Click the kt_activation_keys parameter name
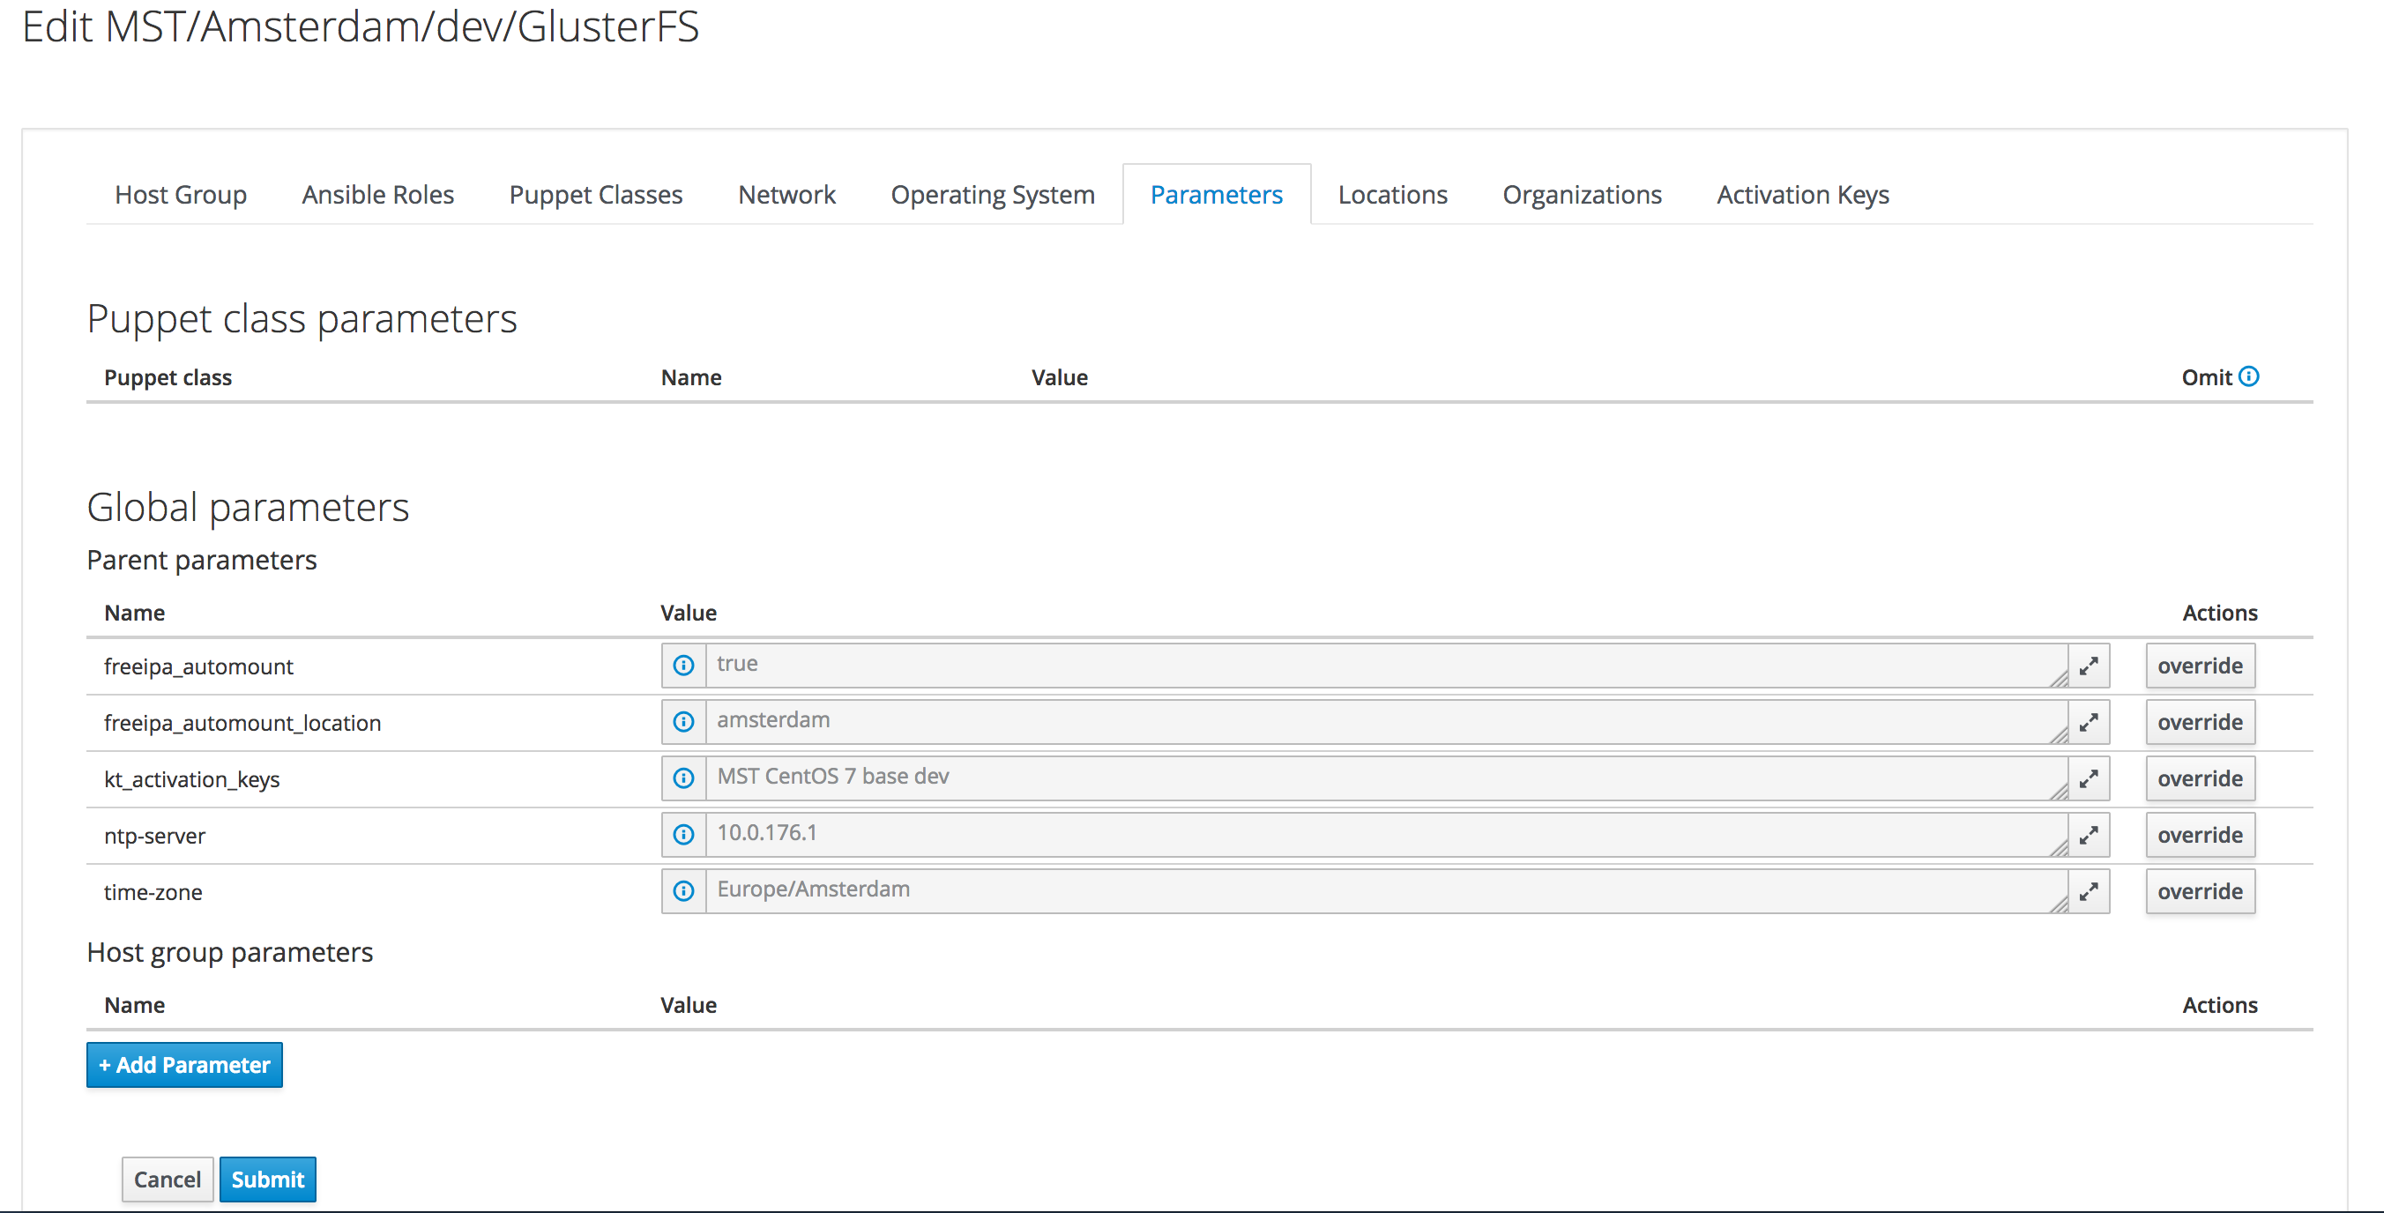The width and height of the screenshot is (2384, 1213). point(191,779)
